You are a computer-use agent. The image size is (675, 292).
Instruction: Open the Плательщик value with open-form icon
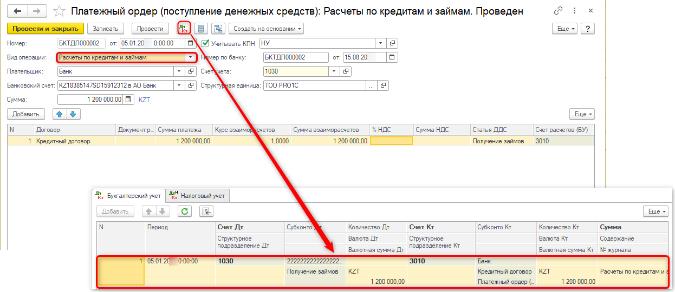pyautogui.click(x=190, y=71)
